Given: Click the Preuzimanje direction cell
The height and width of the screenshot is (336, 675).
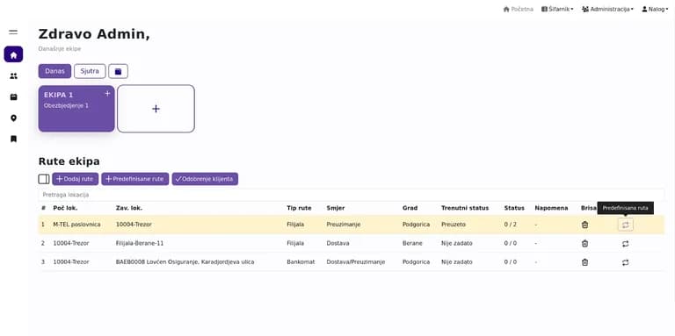Looking at the screenshot, I should (x=344, y=225).
